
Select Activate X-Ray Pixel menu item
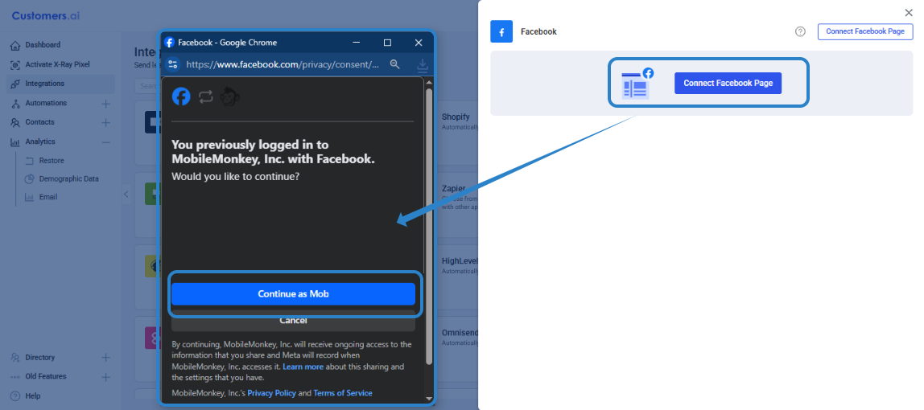tap(57, 64)
